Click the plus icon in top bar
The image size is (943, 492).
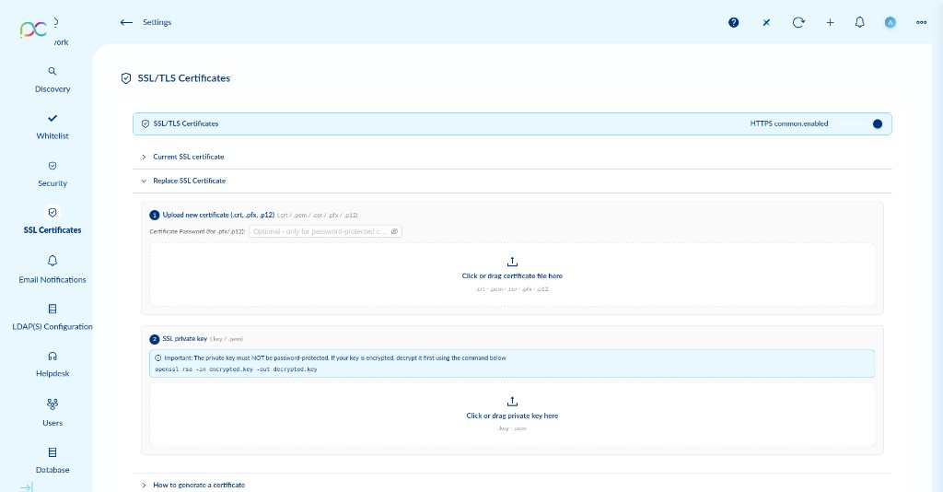(x=830, y=22)
